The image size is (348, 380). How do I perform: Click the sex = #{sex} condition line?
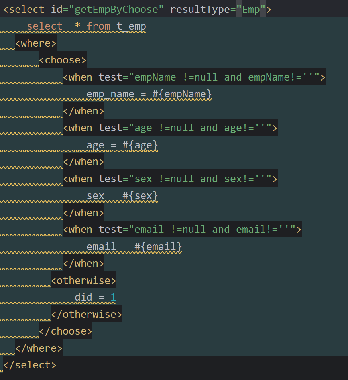122,196
